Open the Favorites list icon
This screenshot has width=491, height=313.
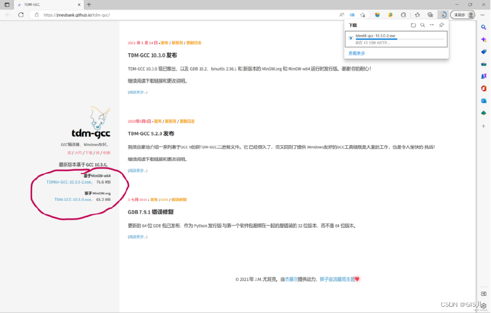[417, 15]
